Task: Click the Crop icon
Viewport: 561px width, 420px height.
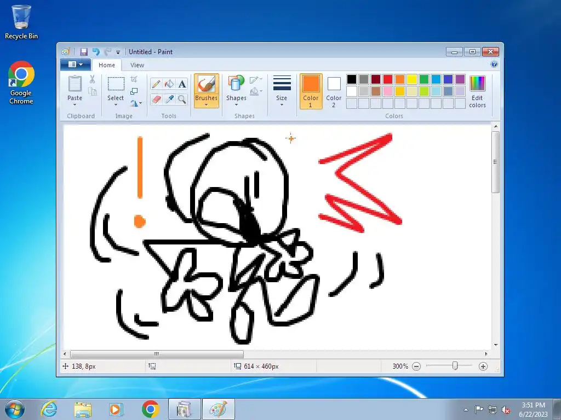Action: tap(134, 79)
